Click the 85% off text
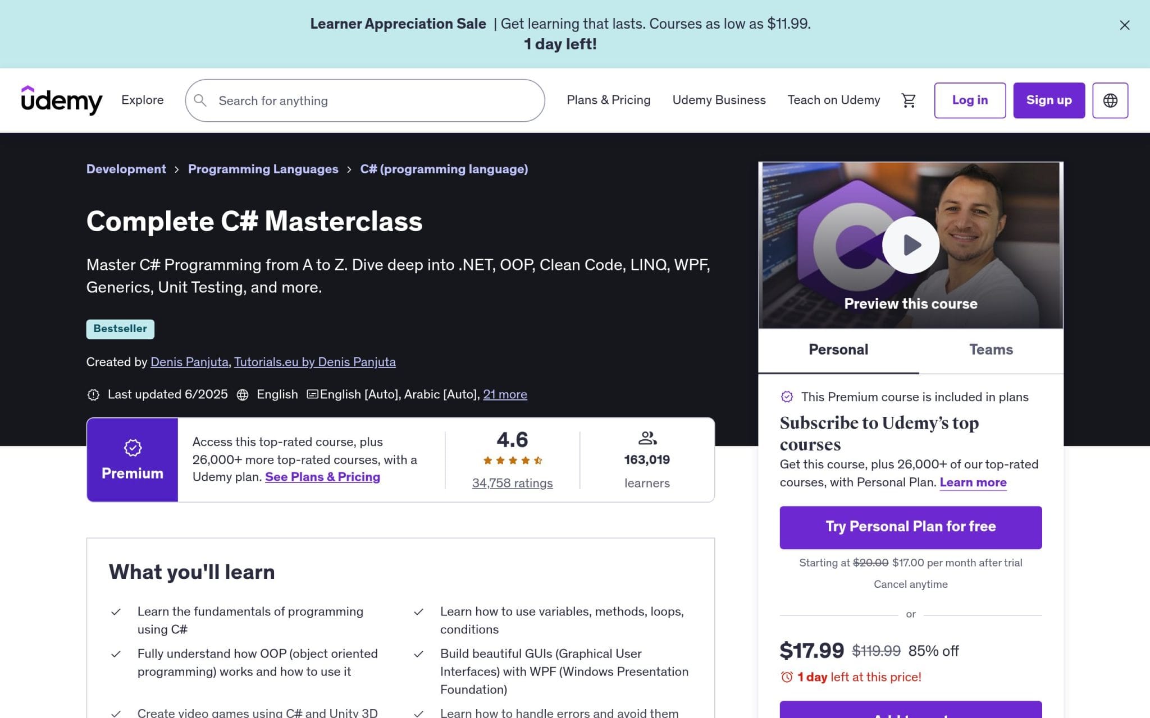 click(x=933, y=651)
